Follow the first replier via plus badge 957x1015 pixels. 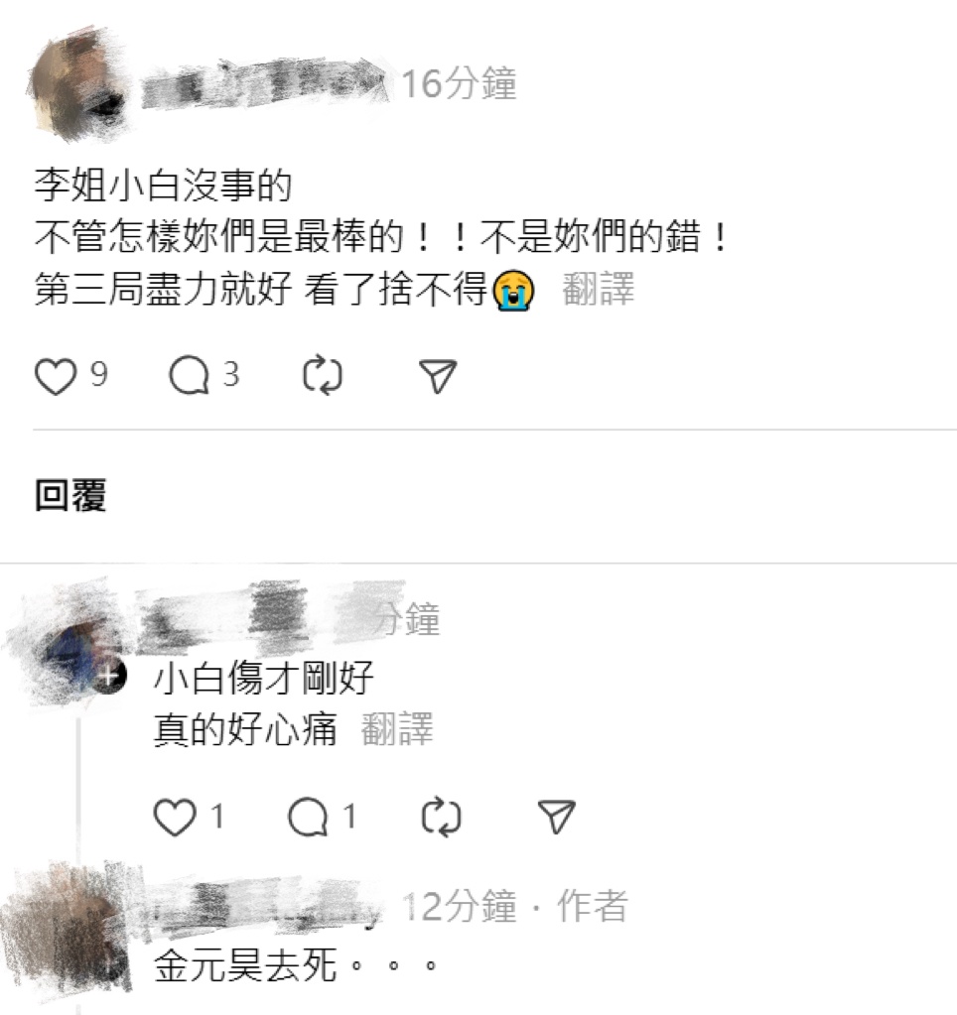tap(109, 677)
